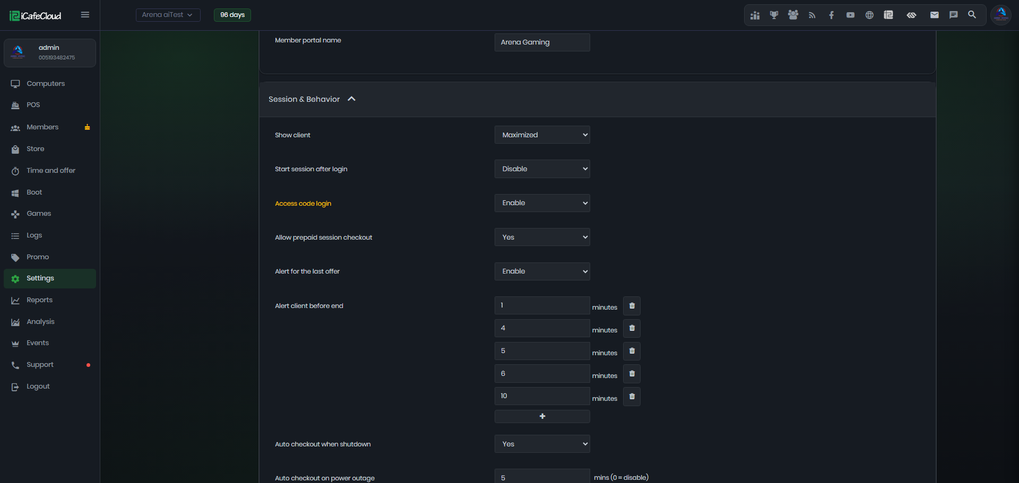
Task: Open Boot in sidebar
Action: pos(50,192)
